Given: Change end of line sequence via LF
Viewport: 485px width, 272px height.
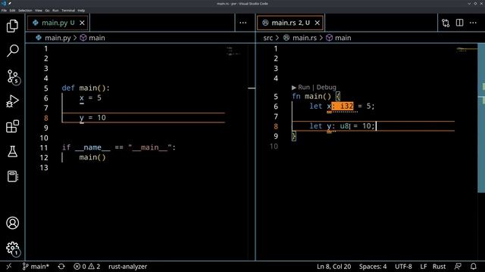Looking at the screenshot, I should 424,267.
